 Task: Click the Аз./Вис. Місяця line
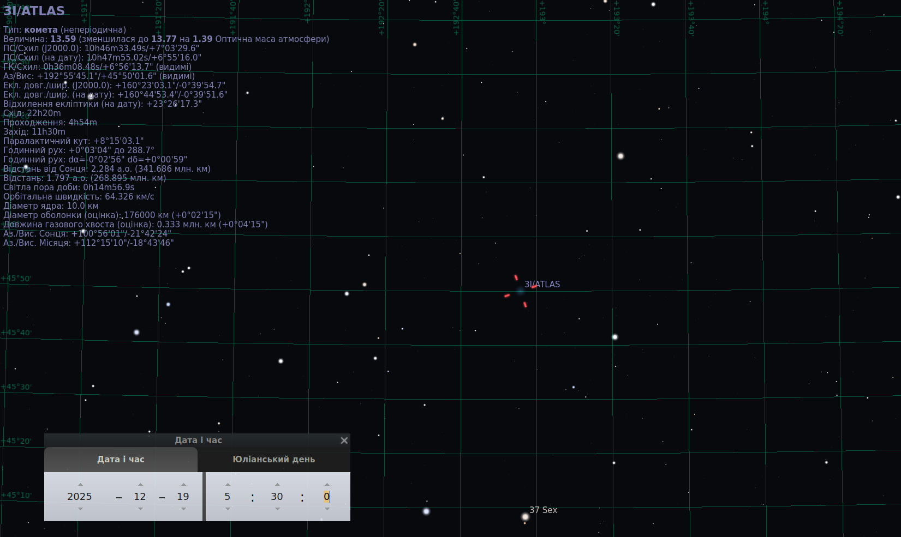point(88,243)
